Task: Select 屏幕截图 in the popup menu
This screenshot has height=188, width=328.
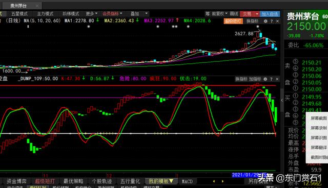Action: coord(319,118)
